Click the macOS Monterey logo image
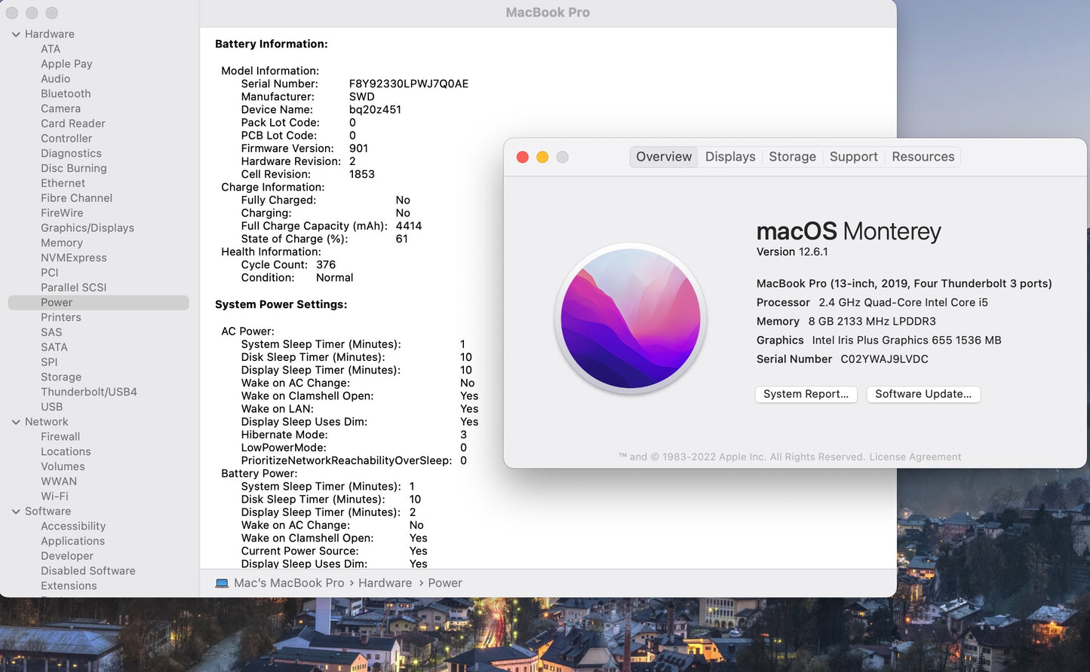The image size is (1090, 672). 631,319
